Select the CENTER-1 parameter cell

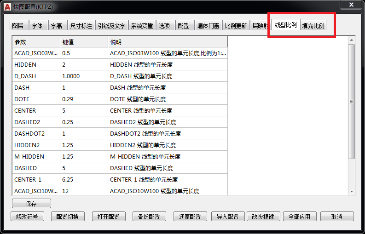click(36, 180)
